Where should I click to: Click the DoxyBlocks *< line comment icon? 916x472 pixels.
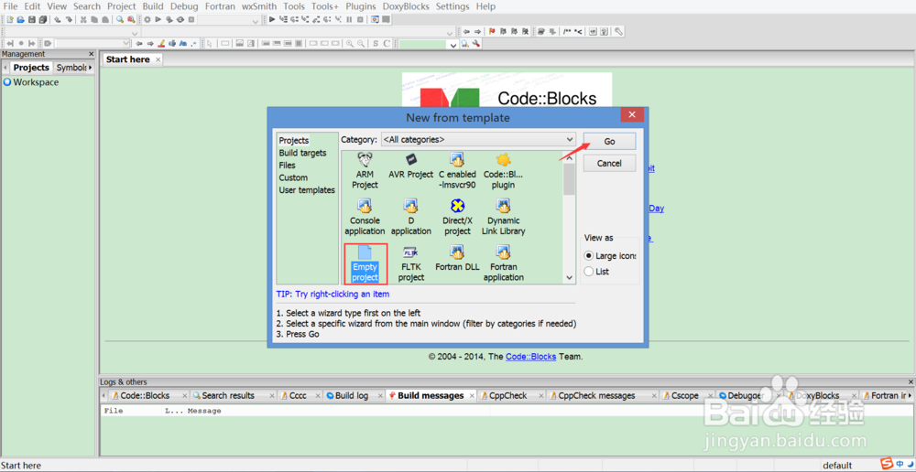578,31
